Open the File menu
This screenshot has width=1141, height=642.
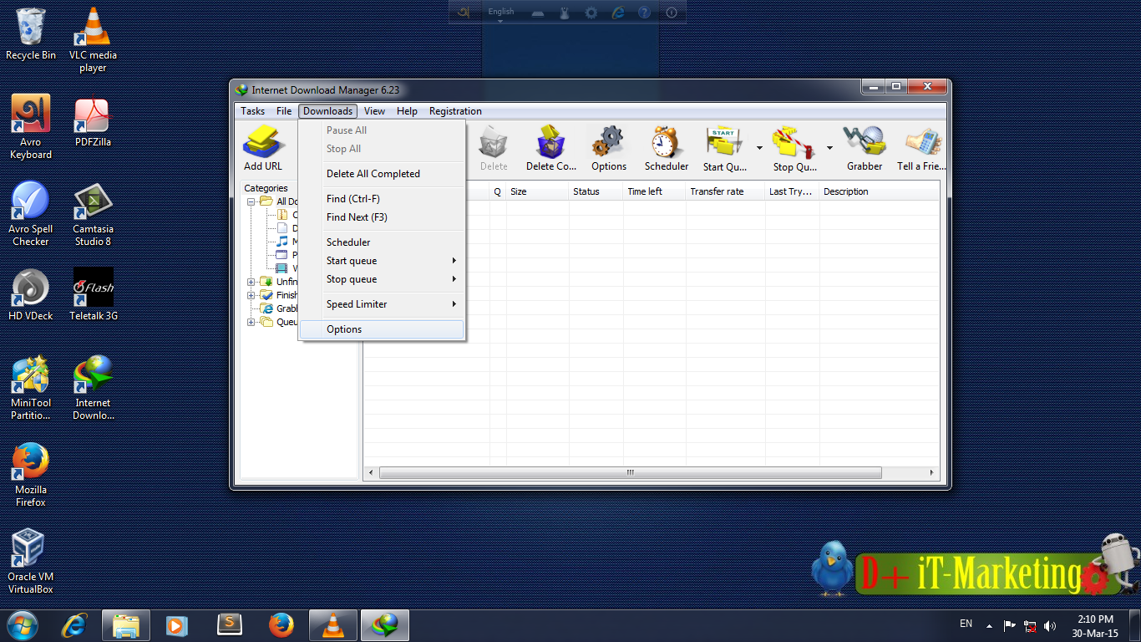pyautogui.click(x=284, y=111)
